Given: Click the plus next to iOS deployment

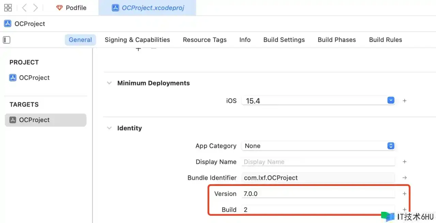Looking at the screenshot, I should tap(404, 101).
